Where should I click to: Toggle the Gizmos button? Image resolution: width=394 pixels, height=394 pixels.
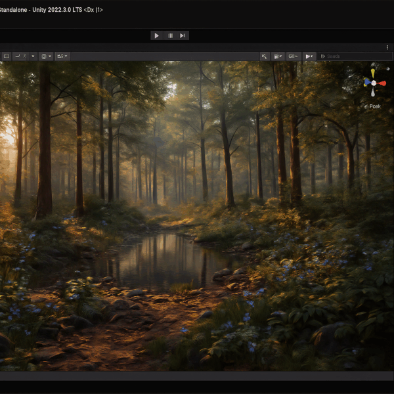(294, 56)
